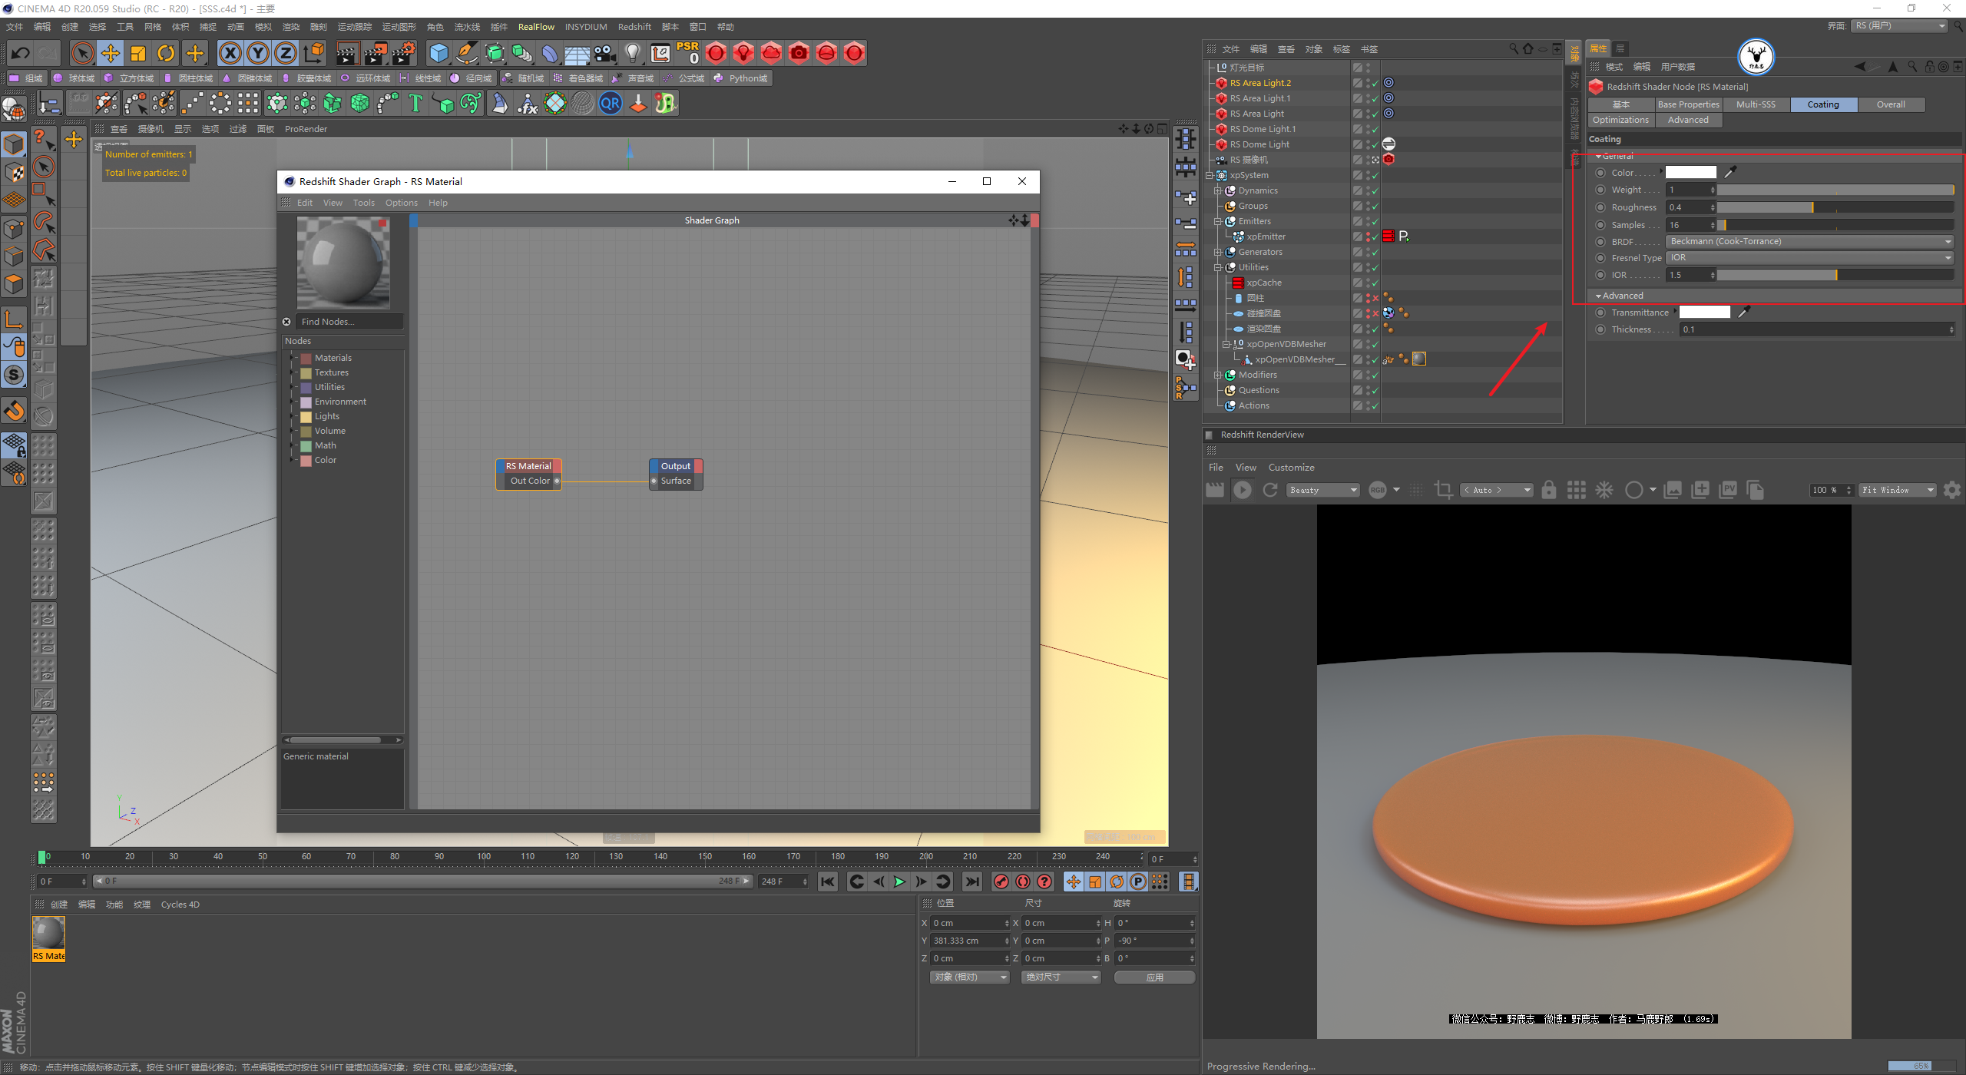Open the BRDF Beckmann dropdown
The image size is (1966, 1075).
(x=1809, y=241)
